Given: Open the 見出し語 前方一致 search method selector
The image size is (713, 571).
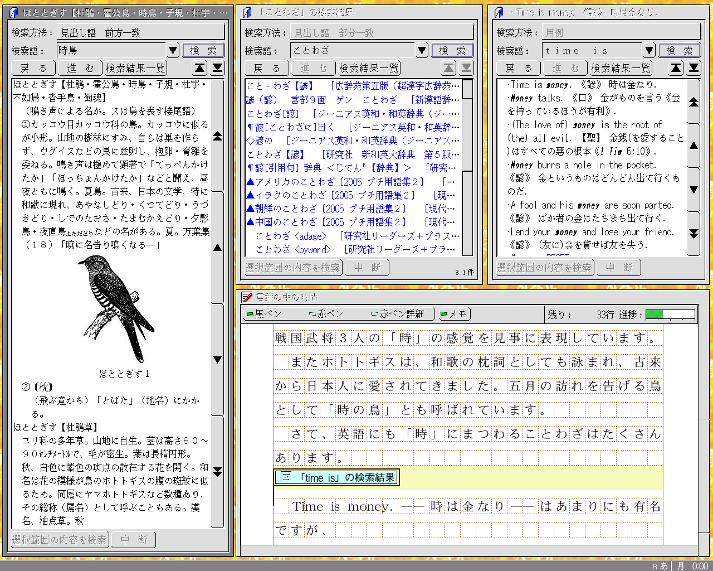Looking at the screenshot, I should coord(140,33).
